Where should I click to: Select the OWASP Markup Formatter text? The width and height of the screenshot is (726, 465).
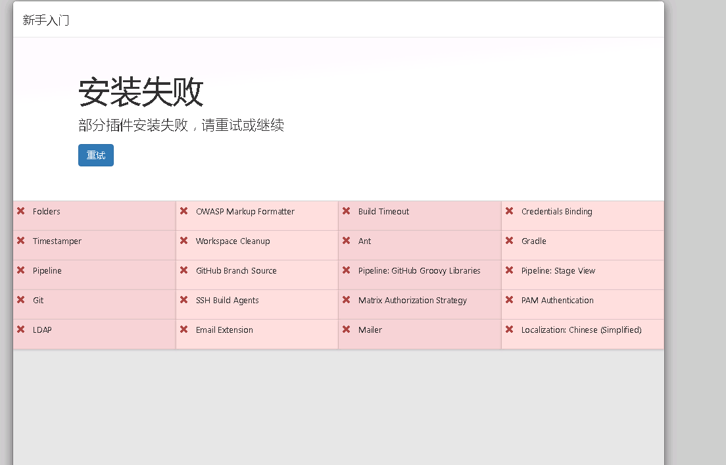coord(245,212)
